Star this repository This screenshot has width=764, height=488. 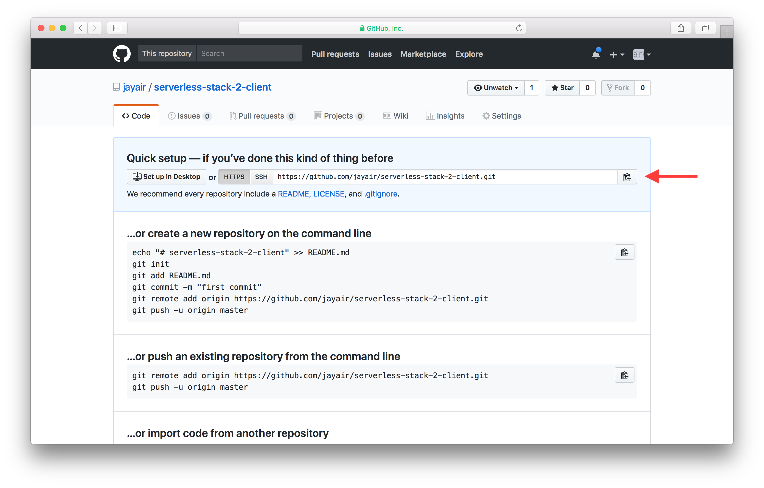(x=562, y=88)
